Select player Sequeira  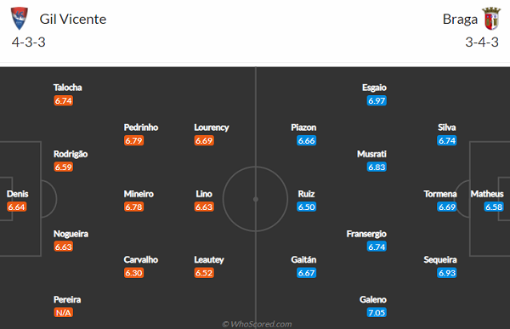click(440, 259)
